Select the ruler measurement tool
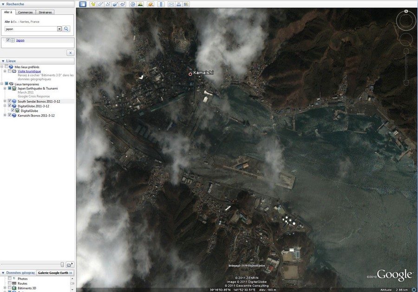418x292 pixels. [x=162, y=4]
